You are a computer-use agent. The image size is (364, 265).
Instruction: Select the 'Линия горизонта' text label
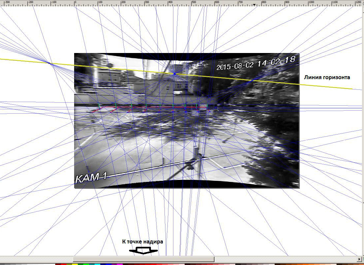tap(327, 78)
